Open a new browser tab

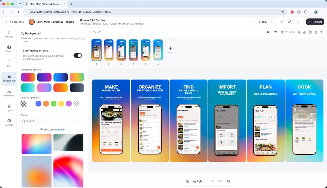[x=71, y=4]
